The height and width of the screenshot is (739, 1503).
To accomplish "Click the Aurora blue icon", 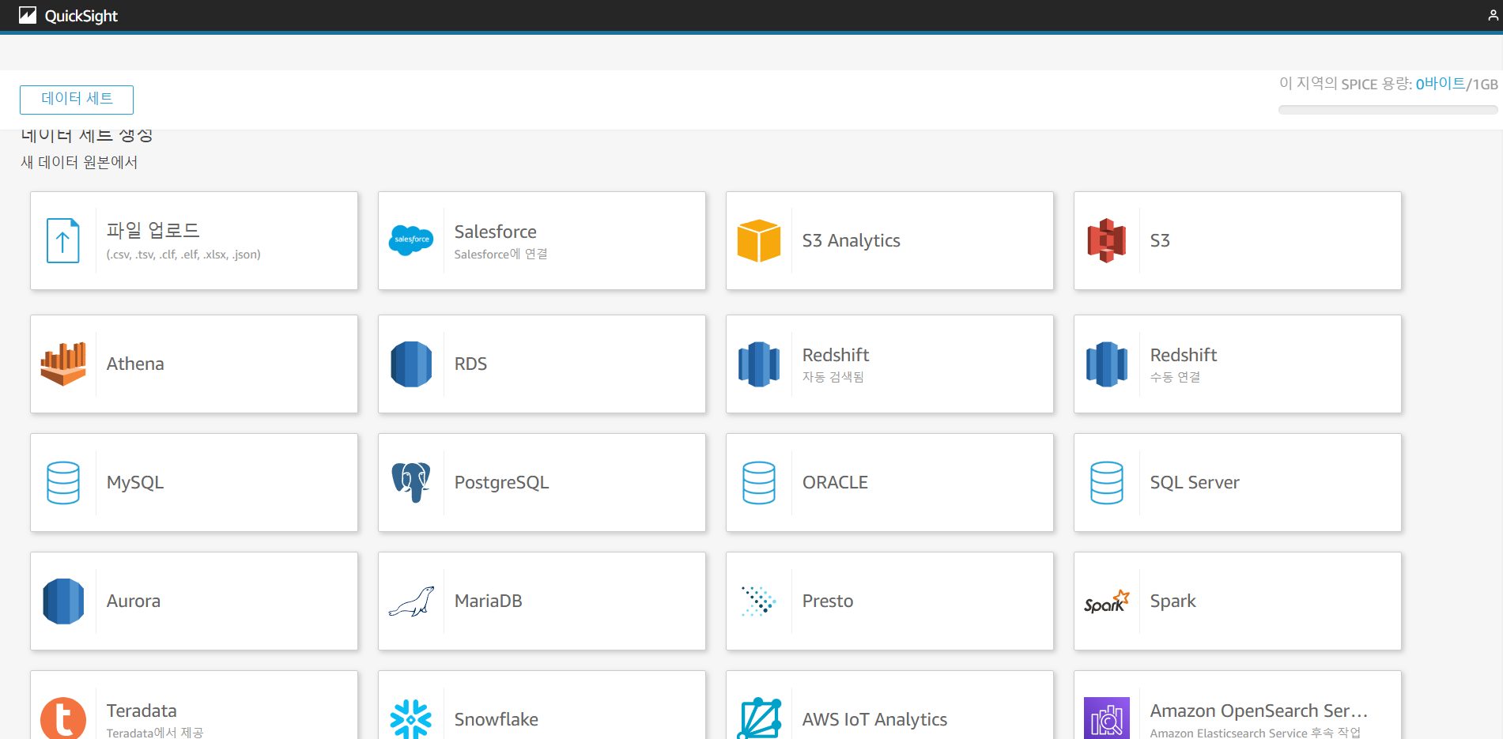I will (x=63, y=601).
